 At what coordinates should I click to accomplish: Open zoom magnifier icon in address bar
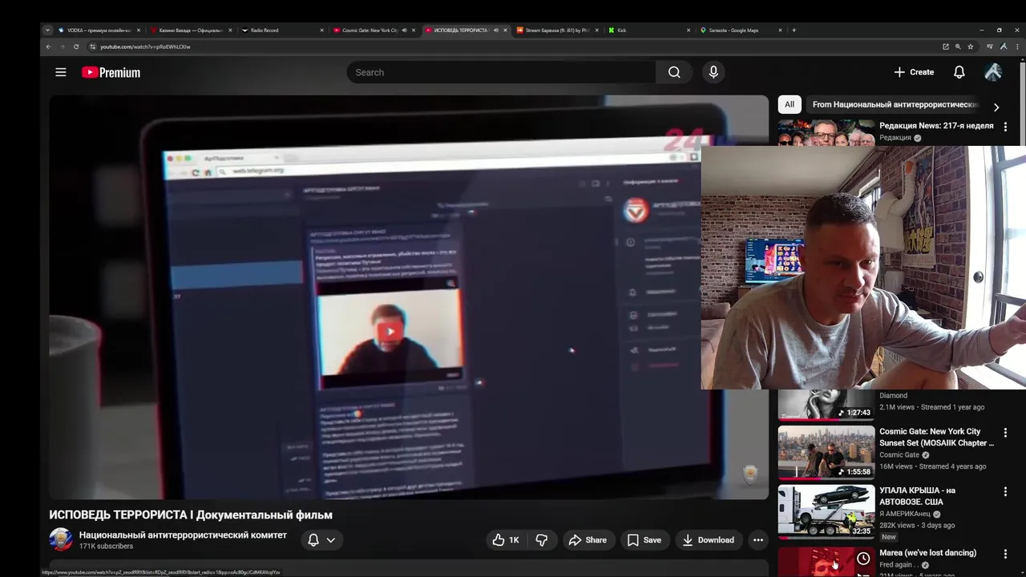point(958,46)
